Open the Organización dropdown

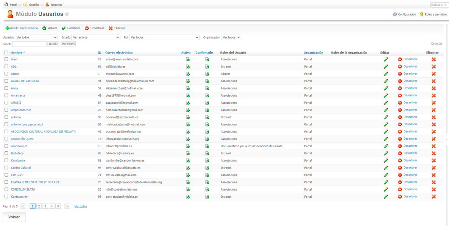tap(231, 37)
